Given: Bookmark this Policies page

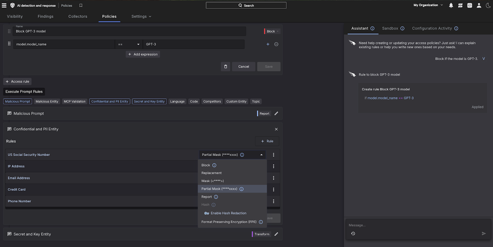Looking at the screenshot, I should coord(81,6).
